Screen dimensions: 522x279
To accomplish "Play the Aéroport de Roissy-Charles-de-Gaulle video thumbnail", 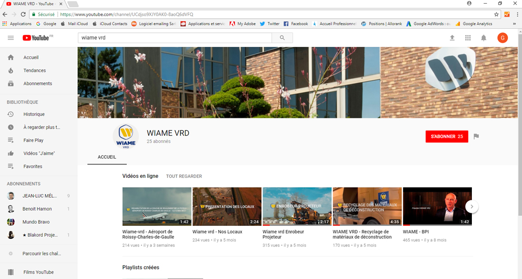I will (157, 207).
